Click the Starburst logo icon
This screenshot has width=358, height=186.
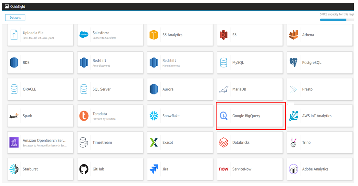pos(14,169)
